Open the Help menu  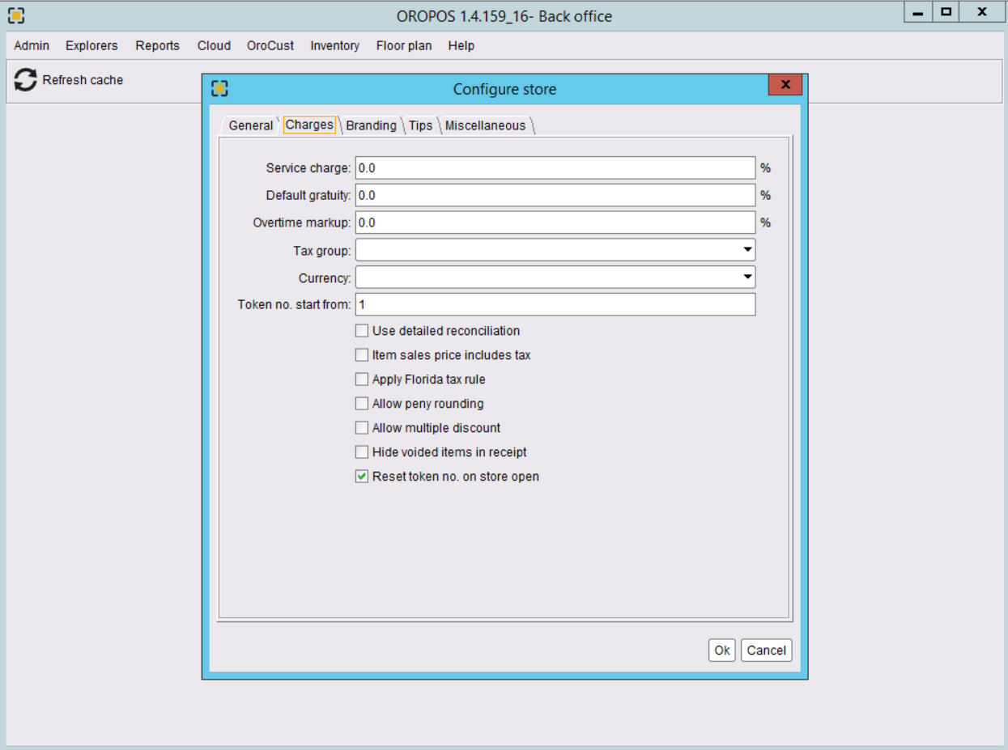(x=461, y=46)
